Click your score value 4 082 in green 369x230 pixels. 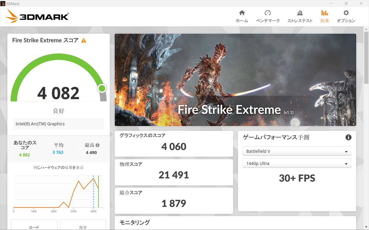[x=24, y=155]
